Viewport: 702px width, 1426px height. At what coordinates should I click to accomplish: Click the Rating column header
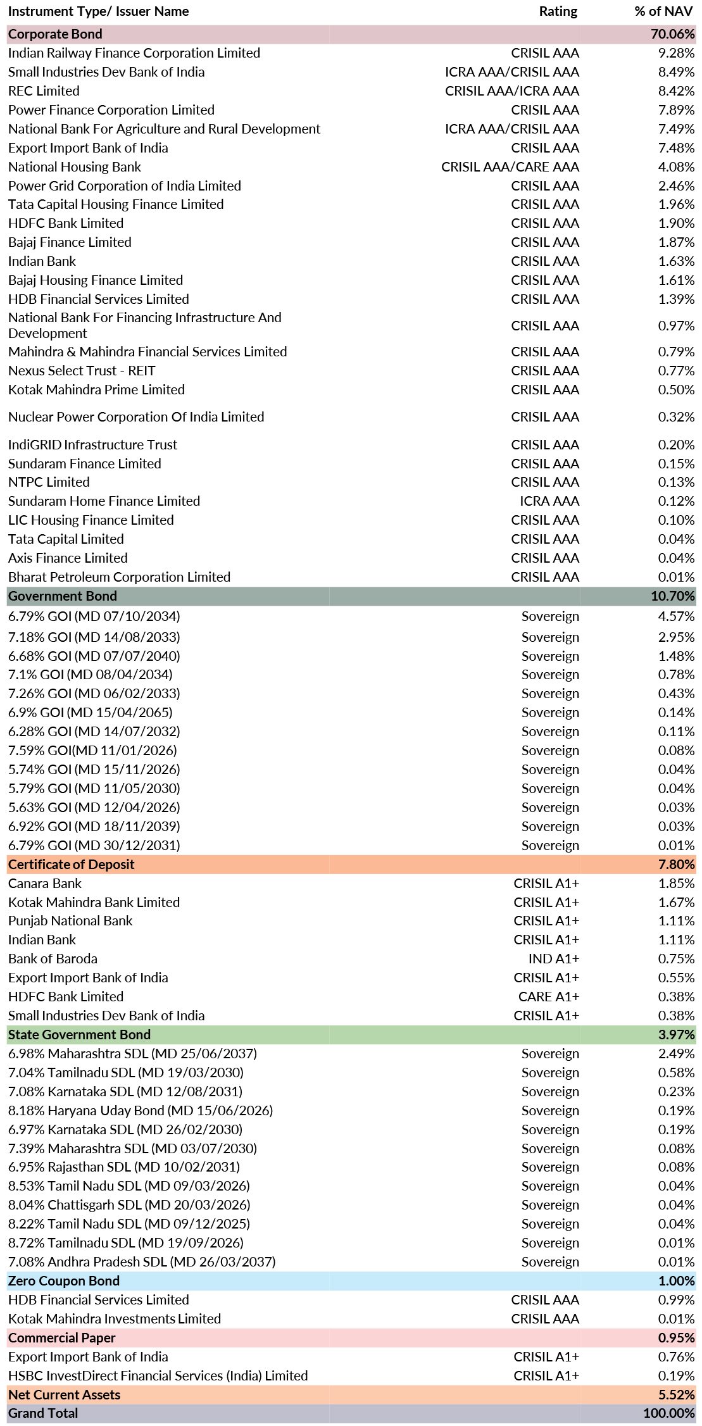558,11
